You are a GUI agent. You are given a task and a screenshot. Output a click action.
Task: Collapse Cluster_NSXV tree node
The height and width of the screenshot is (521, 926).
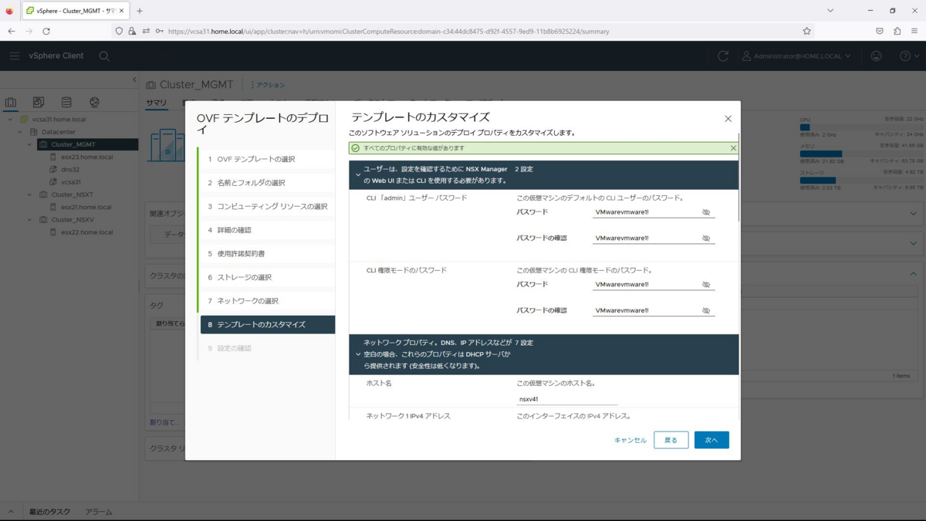[30, 220]
